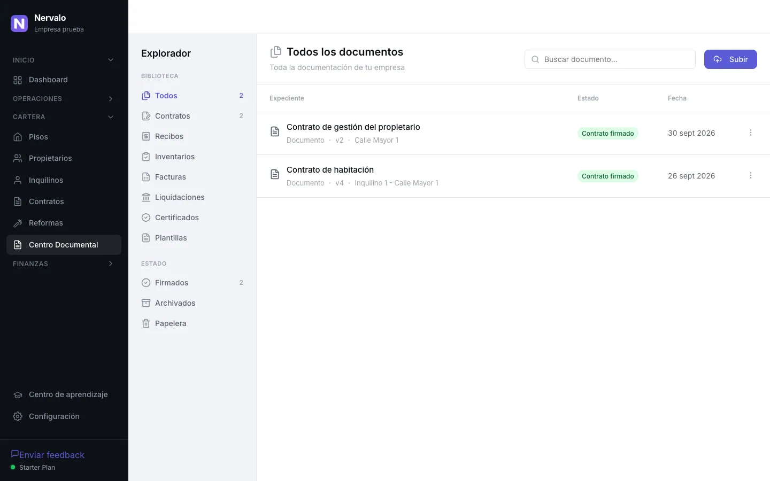This screenshot has height=481, width=770.
Task: Expand the FINANZAS section
Action: click(64, 264)
